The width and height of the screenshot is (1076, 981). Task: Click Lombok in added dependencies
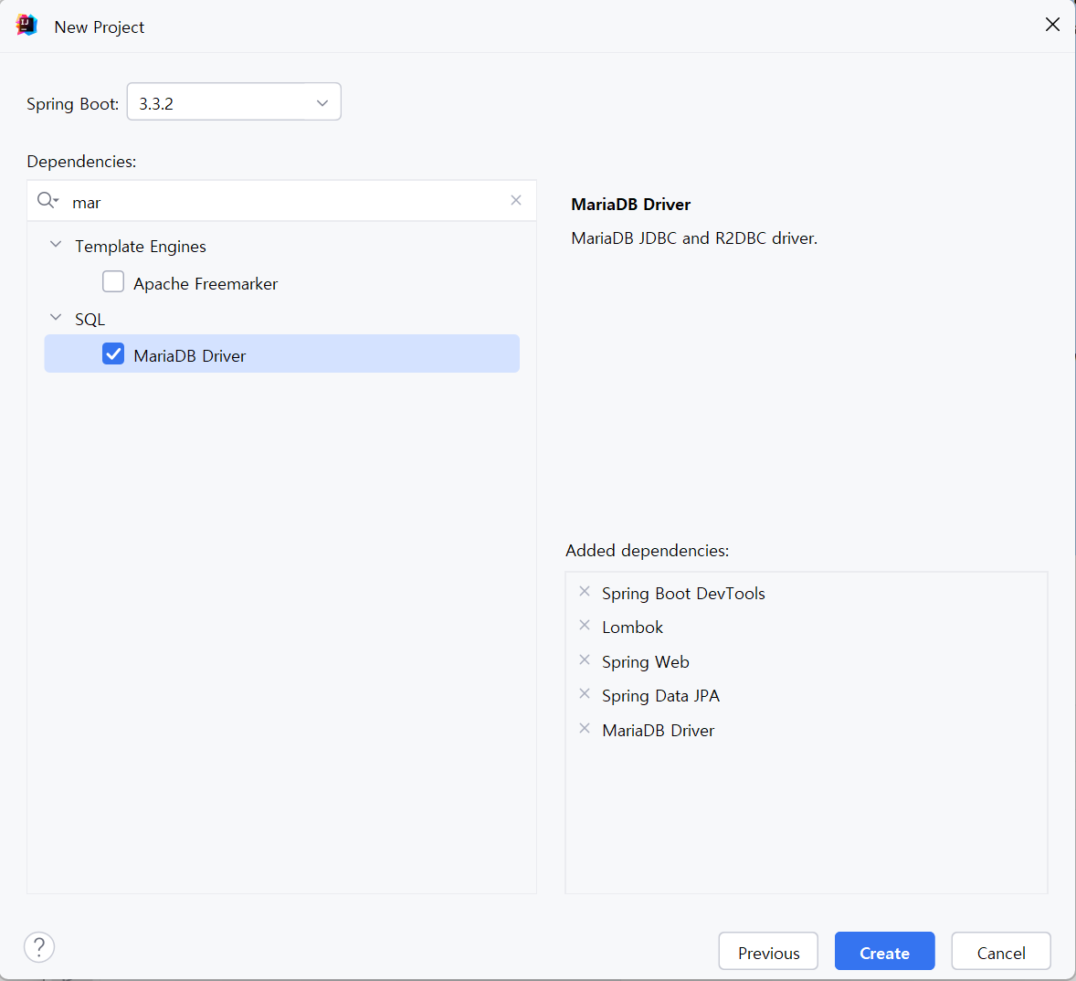633,627
